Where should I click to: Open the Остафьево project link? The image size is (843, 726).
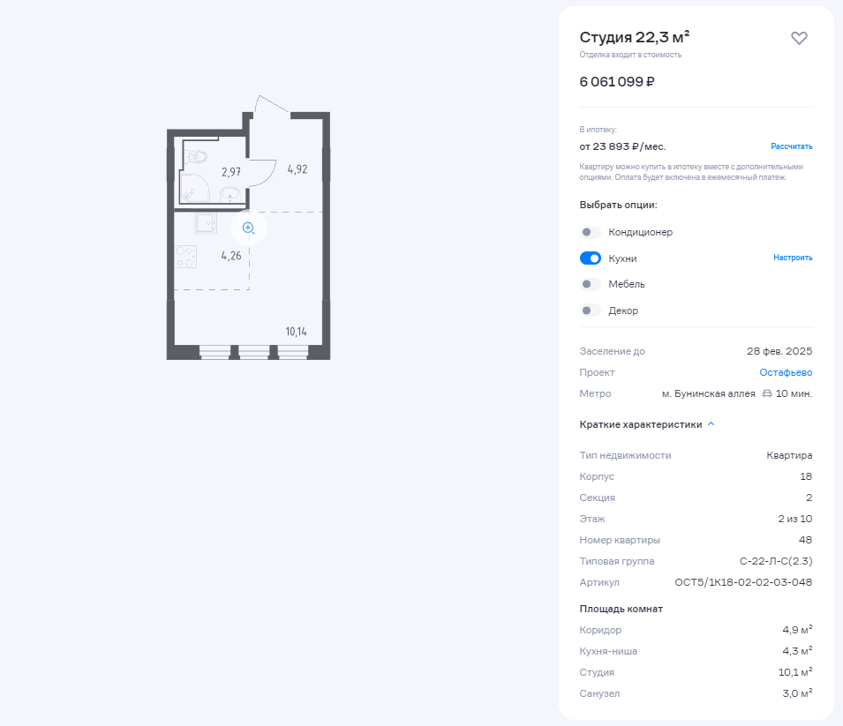[786, 372]
